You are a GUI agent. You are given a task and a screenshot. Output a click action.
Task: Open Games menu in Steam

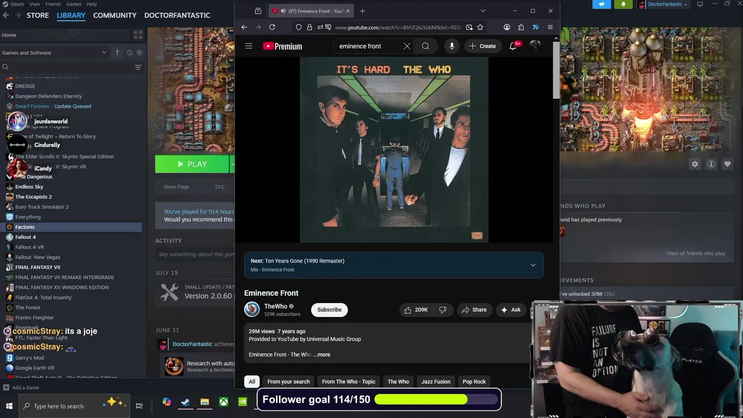74,4
